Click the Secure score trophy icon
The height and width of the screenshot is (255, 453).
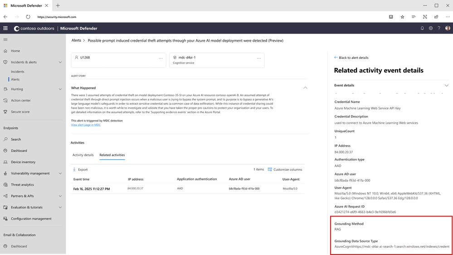[x=5, y=111]
